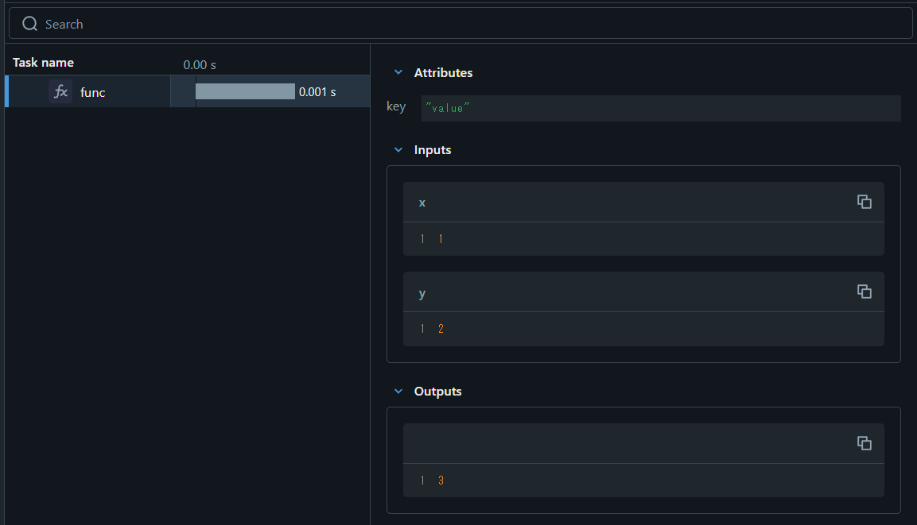The image size is (917, 525).
Task: Click the y input value 2
Action: click(441, 329)
